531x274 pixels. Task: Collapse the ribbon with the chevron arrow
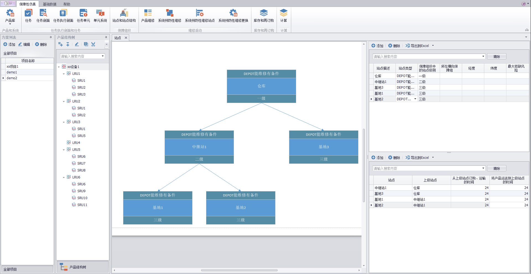point(527,30)
